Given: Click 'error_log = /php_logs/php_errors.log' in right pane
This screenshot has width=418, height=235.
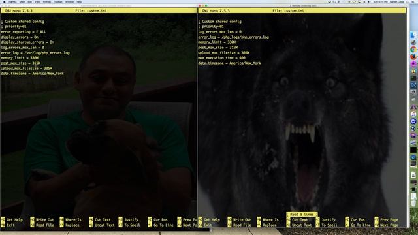Looking at the screenshot, I should coord(234,37).
